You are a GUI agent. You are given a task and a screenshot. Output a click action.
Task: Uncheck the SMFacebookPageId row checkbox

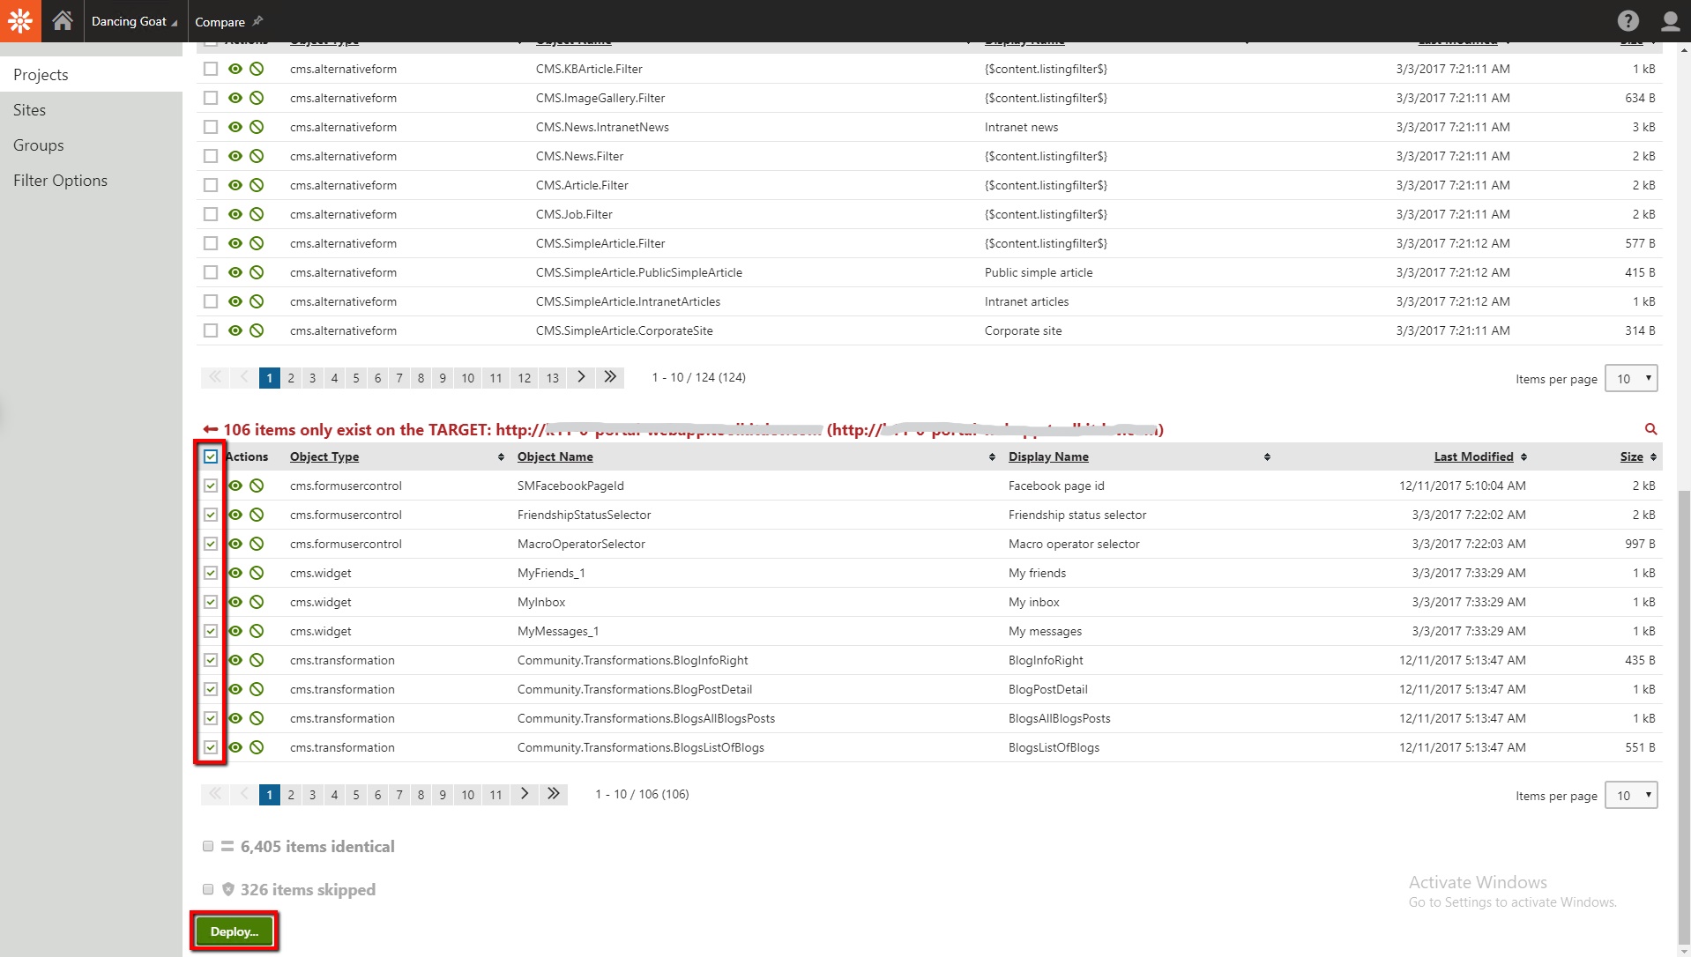coord(211,486)
